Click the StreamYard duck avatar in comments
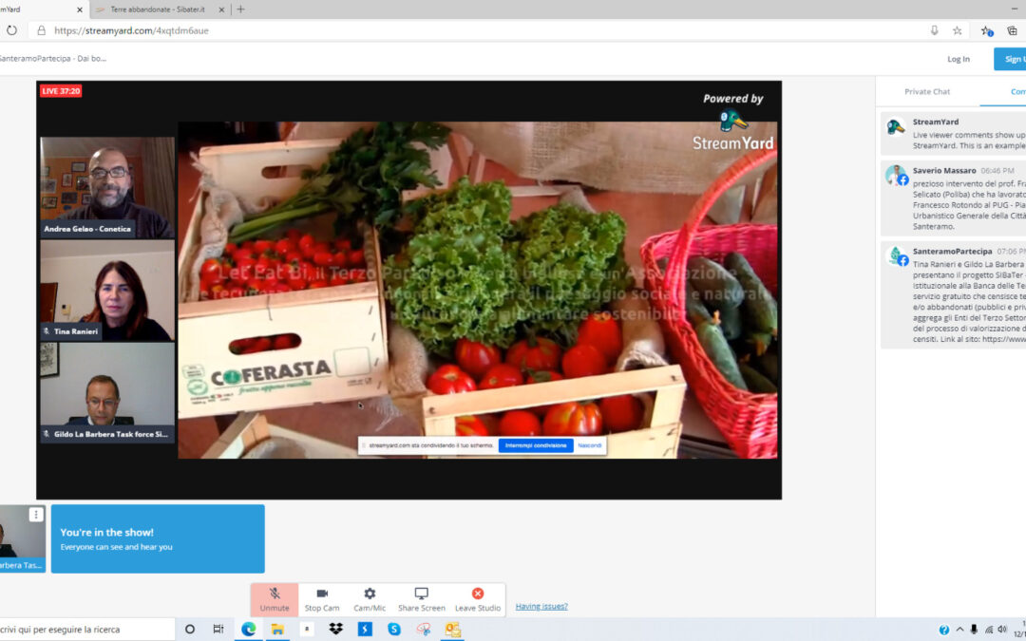The height and width of the screenshot is (641, 1026). click(895, 127)
